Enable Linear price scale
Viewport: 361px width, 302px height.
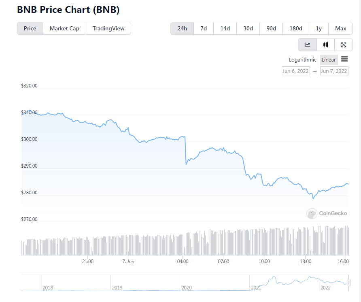click(x=329, y=60)
